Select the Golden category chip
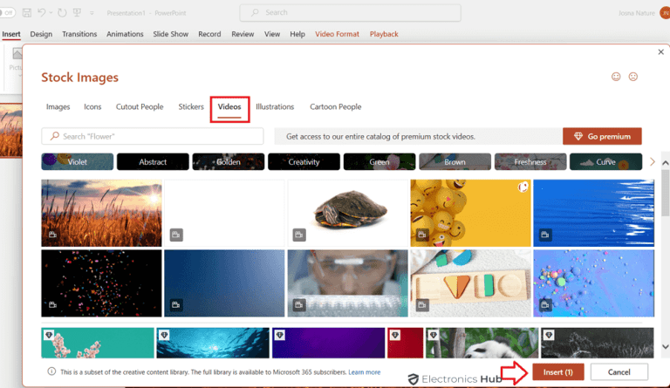This screenshot has width=670, height=388. (x=229, y=162)
